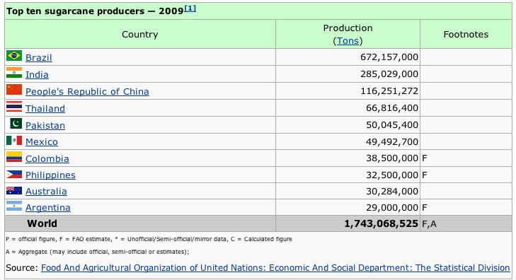
Task: Open the Argentina country link
Action: click(48, 208)
